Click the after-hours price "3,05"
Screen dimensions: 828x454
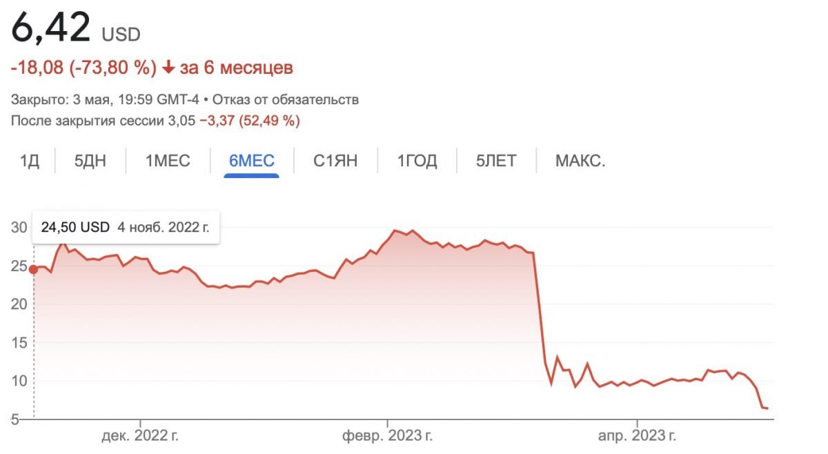(178, 119)
